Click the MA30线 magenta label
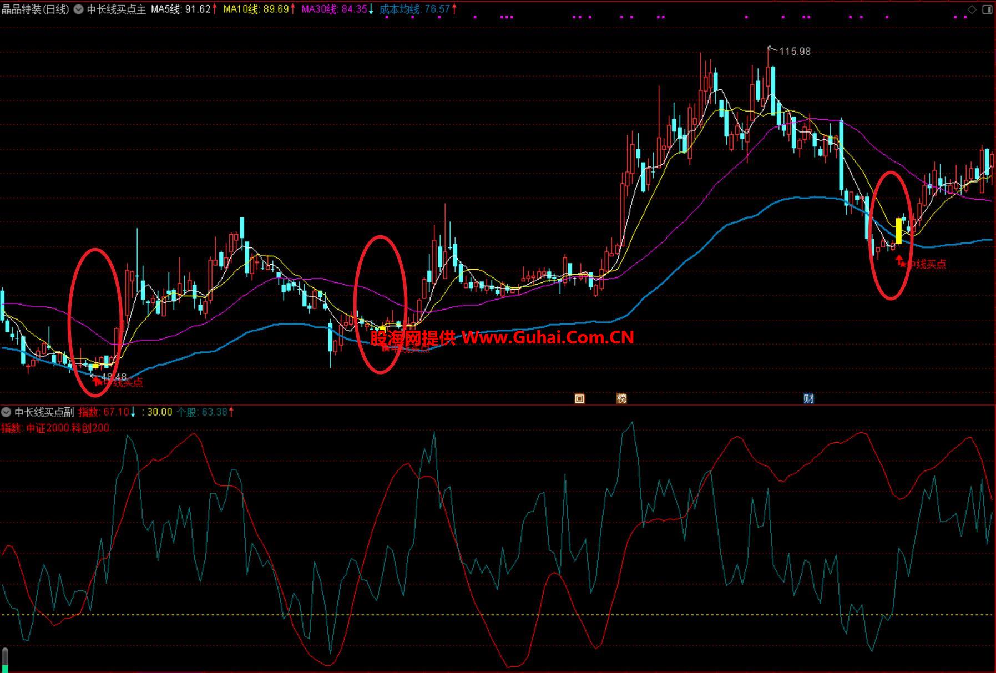This screenshot has height=673, width=996. point(334,9)
